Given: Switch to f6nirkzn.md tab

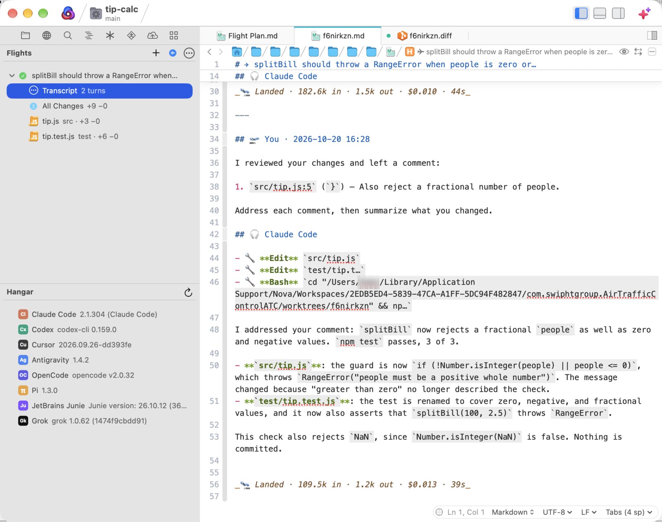Looking at the screenshot, I should tap(338, 36).
